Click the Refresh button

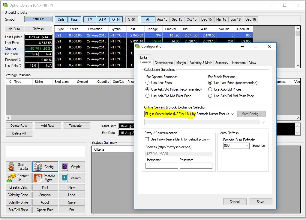click(38, 29)
